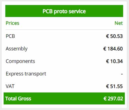This screenshot has width=129, height=110.
Task: Select the Net column label
Action: coord(119,23)
